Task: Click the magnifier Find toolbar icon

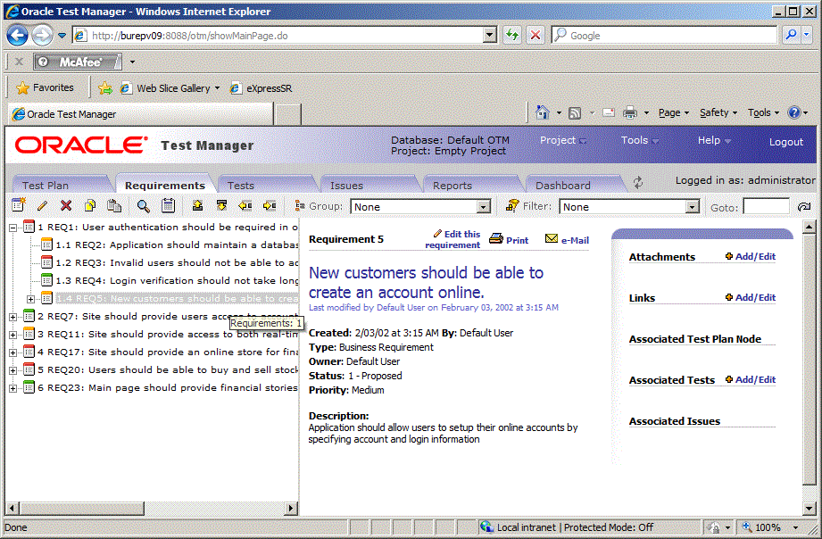Action: (143, 206)
